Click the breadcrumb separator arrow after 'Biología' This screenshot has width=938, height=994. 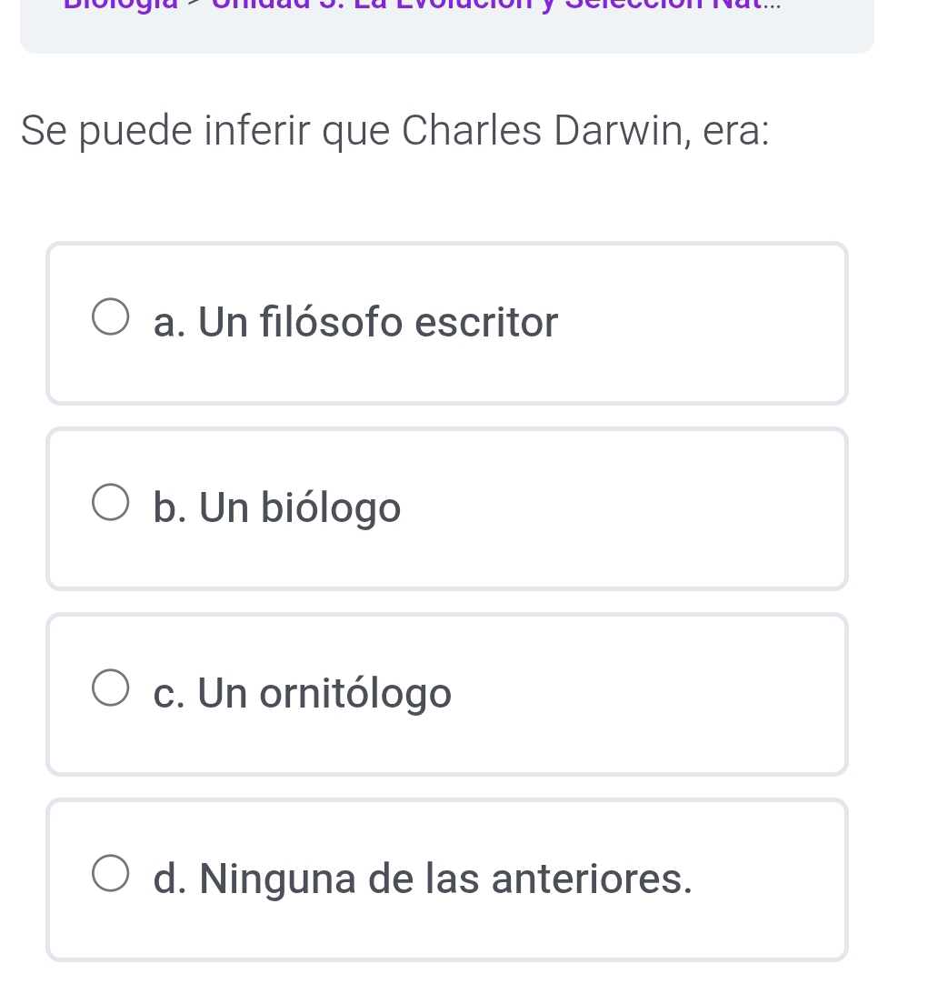(195, 5)
